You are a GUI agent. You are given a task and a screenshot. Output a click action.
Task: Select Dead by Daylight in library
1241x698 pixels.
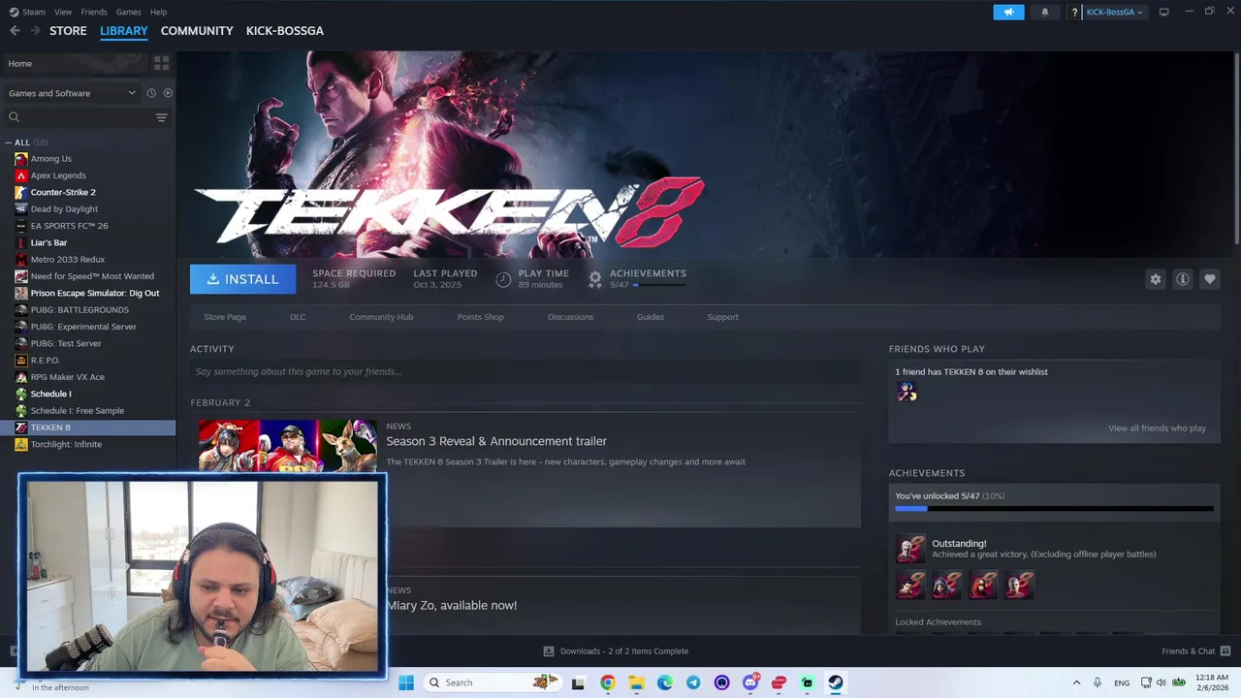pyautogui.click(x=64, y=209)
